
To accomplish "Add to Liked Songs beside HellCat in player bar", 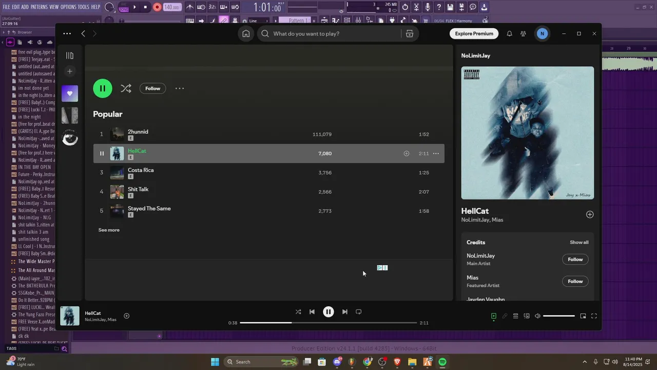I will (x=127, y=316).
